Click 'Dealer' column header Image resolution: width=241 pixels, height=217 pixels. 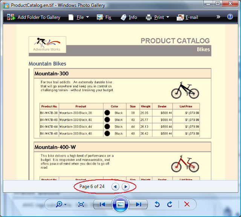click(x=162, y=106)
